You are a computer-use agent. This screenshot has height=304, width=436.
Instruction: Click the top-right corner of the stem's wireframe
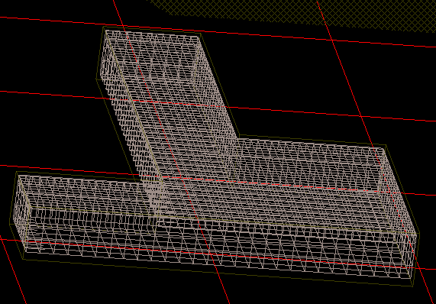point(200,35)
